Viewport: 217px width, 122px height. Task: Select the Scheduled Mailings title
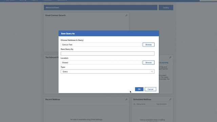coord(142,99)
